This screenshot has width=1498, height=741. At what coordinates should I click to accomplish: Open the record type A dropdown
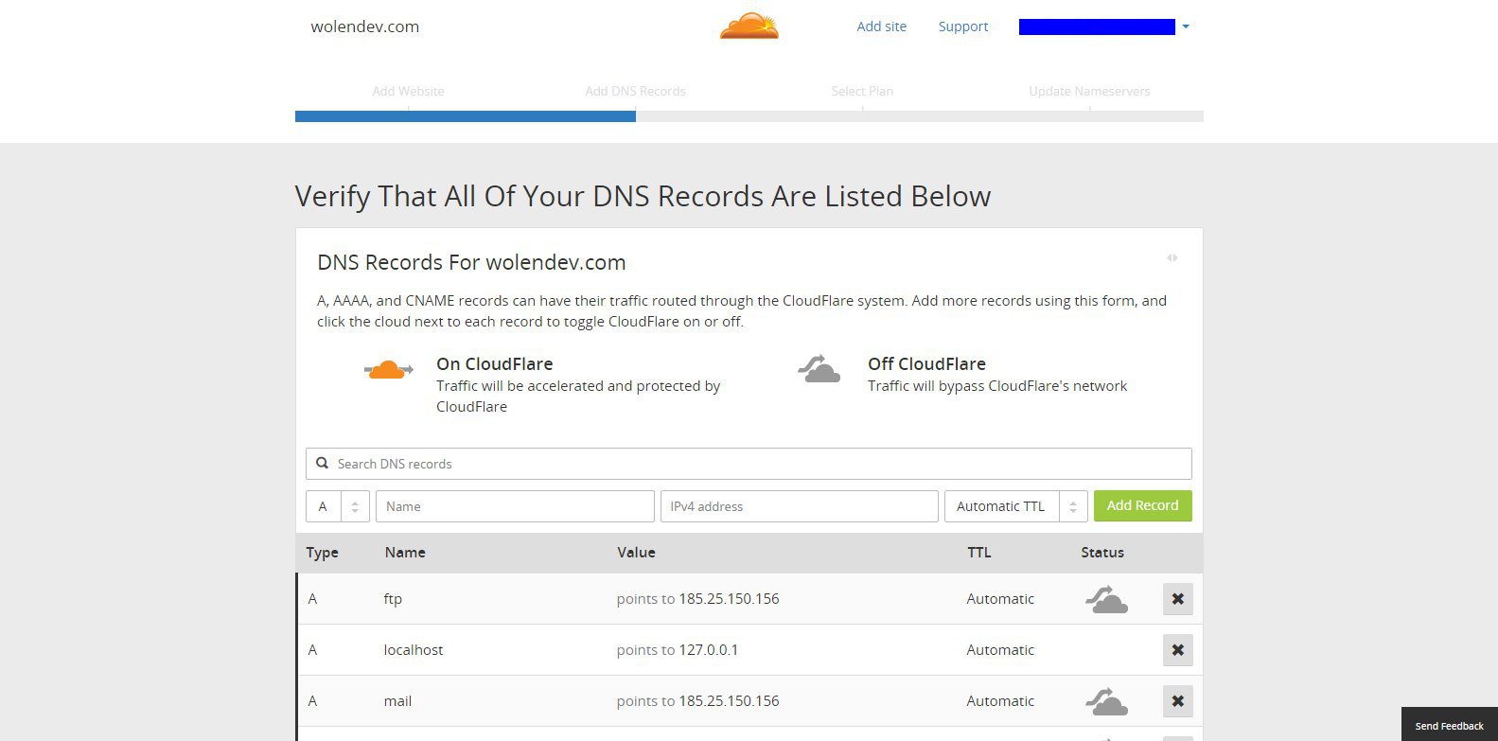(x=338, y=506)
